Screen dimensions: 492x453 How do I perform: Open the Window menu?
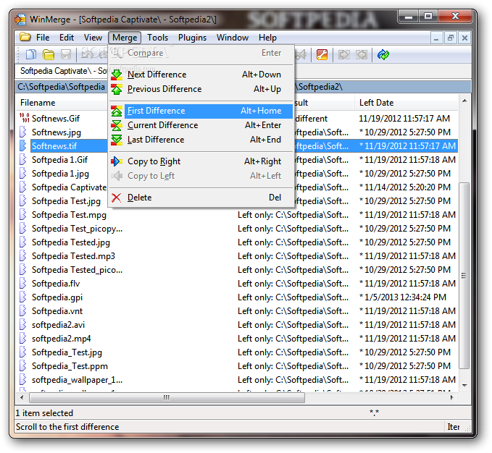click(x=233, y=38)
